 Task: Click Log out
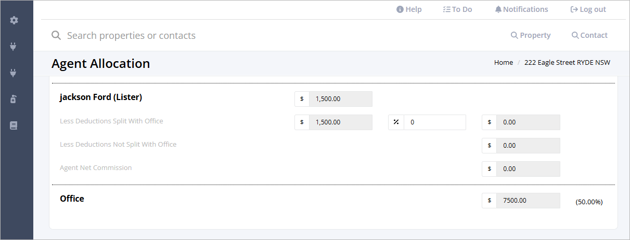tap(588, 9)
